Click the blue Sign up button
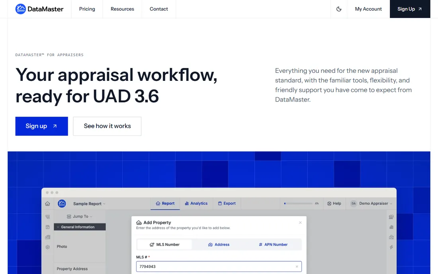 [x=42, y=126]
